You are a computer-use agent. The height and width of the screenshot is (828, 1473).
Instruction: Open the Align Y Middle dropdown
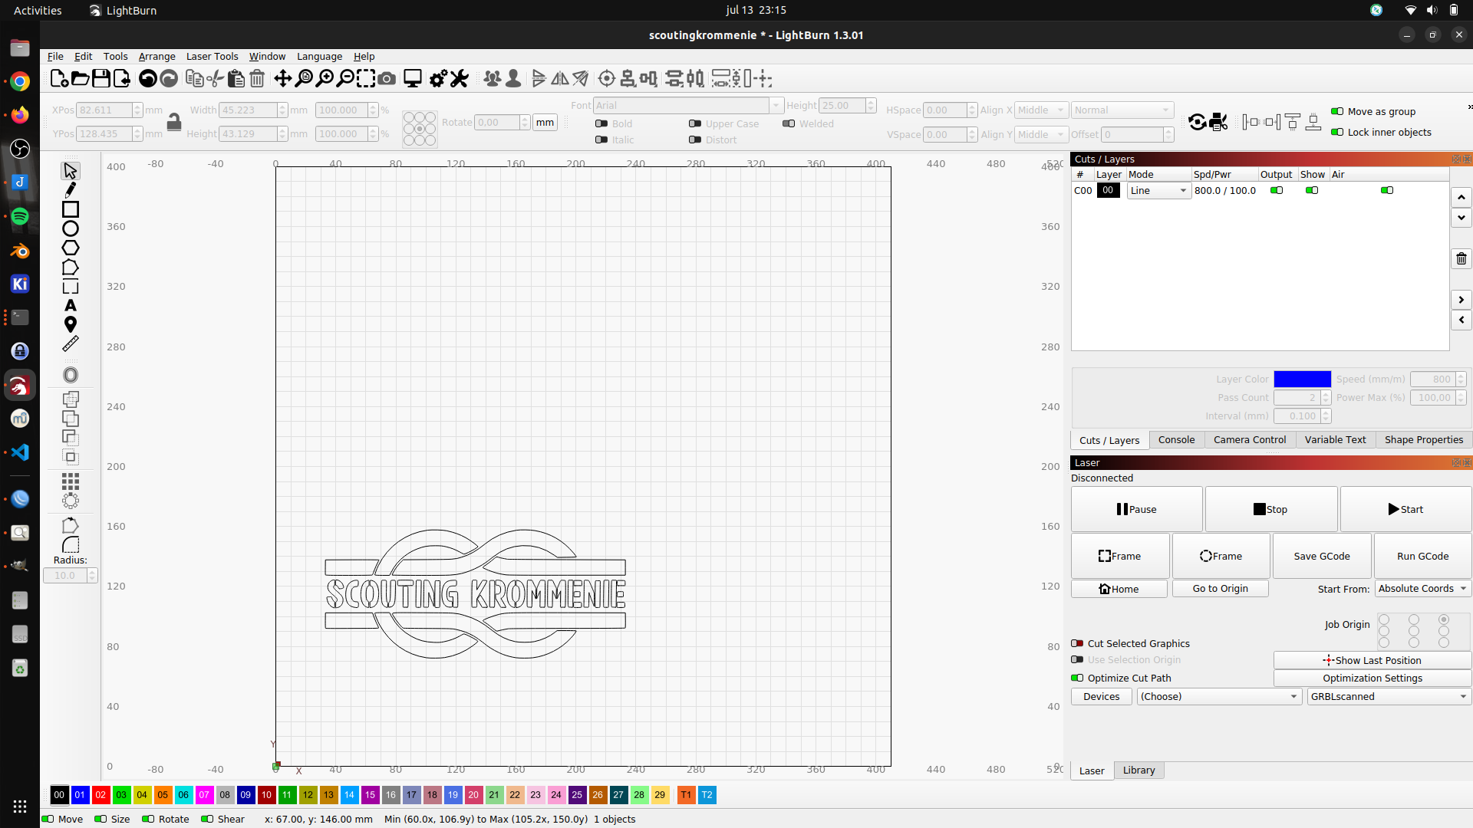coord(1041,134)
